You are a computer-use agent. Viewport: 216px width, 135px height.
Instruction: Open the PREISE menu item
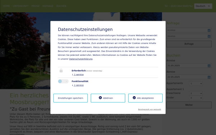pyautogui.click(x=35, y=6)
